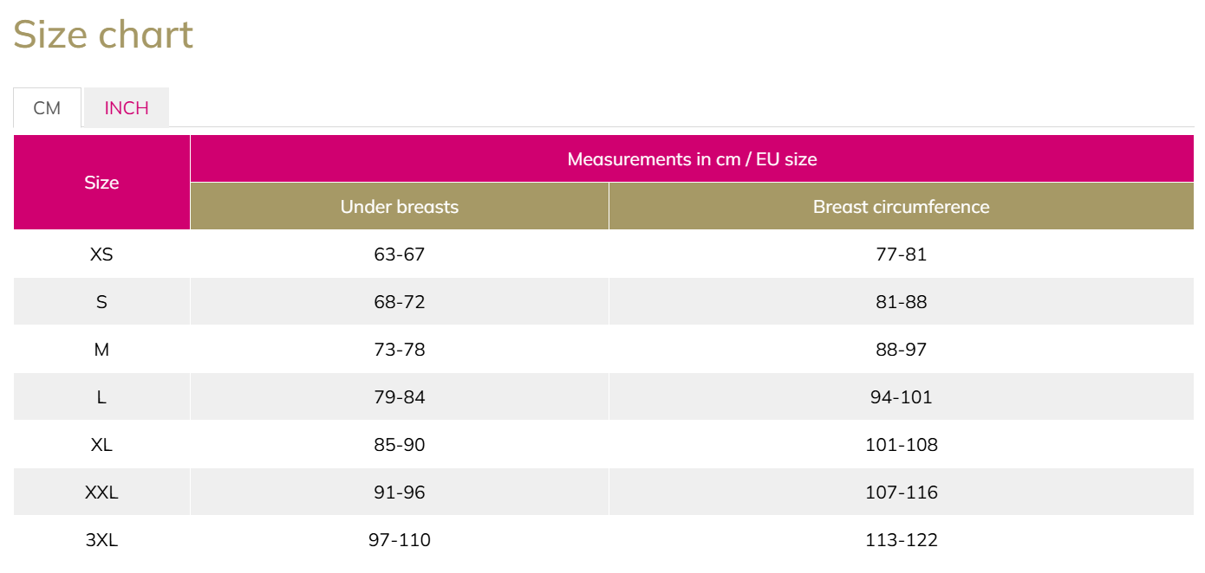Click the 81-88 breast circumference cell
The image size is (1205, 573).
point(902,302)
